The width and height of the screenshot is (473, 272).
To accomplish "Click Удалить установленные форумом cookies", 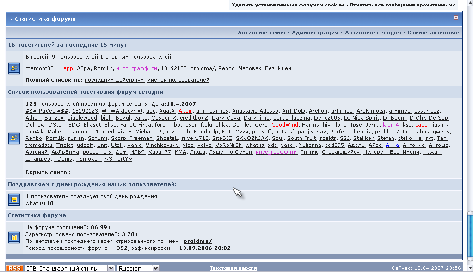I will (x=288, y=5).
